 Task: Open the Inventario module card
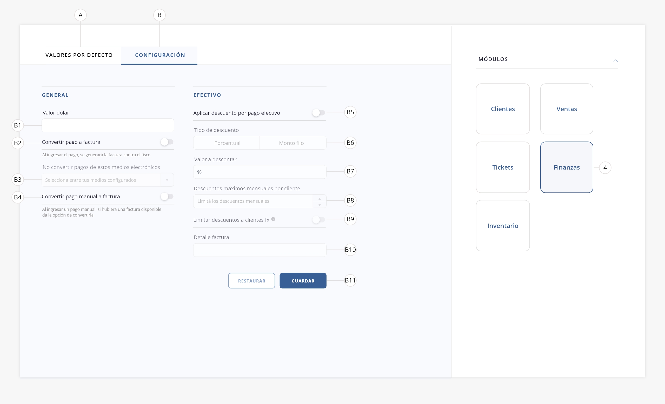(503, 226)
